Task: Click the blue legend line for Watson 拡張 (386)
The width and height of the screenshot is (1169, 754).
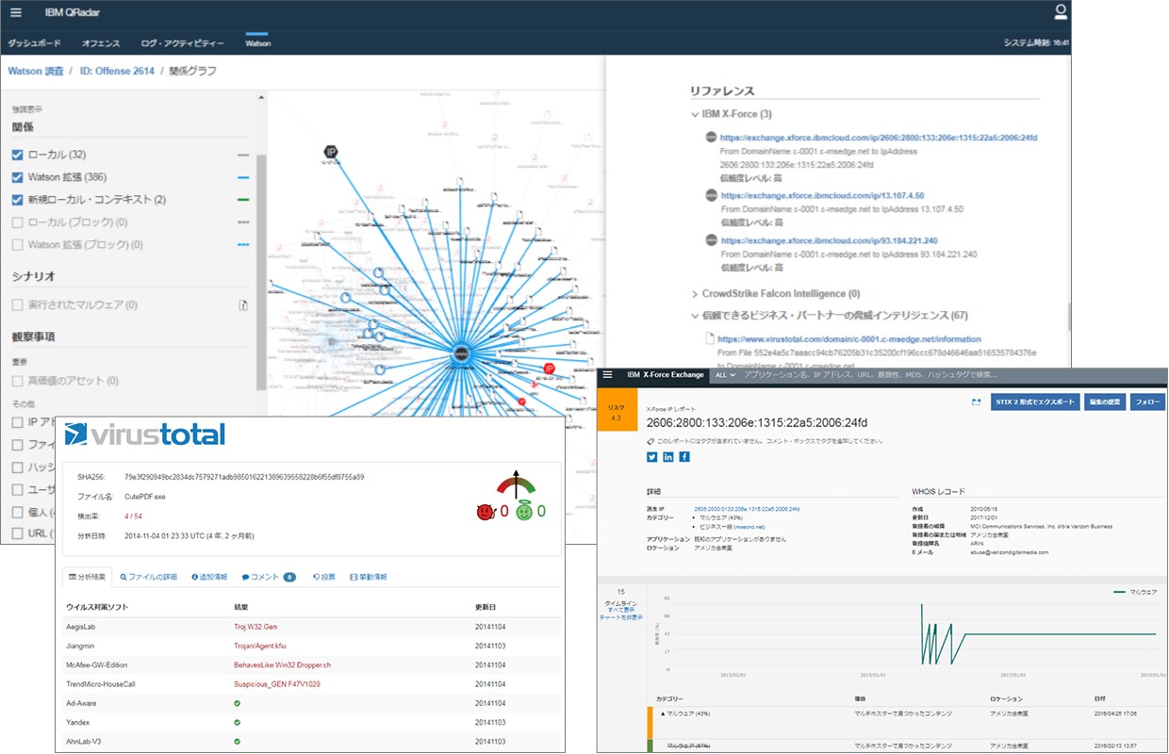Action: [x=243, y=177]
